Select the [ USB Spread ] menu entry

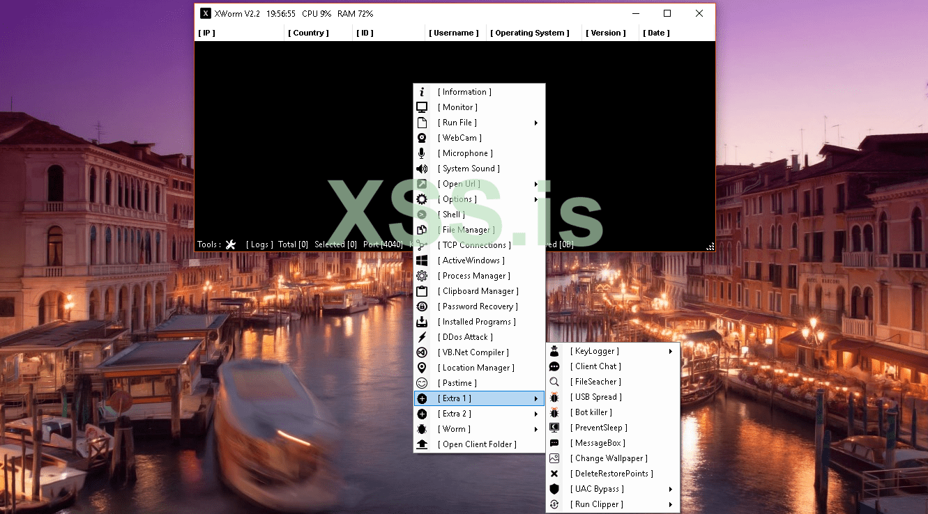point(613,397)
